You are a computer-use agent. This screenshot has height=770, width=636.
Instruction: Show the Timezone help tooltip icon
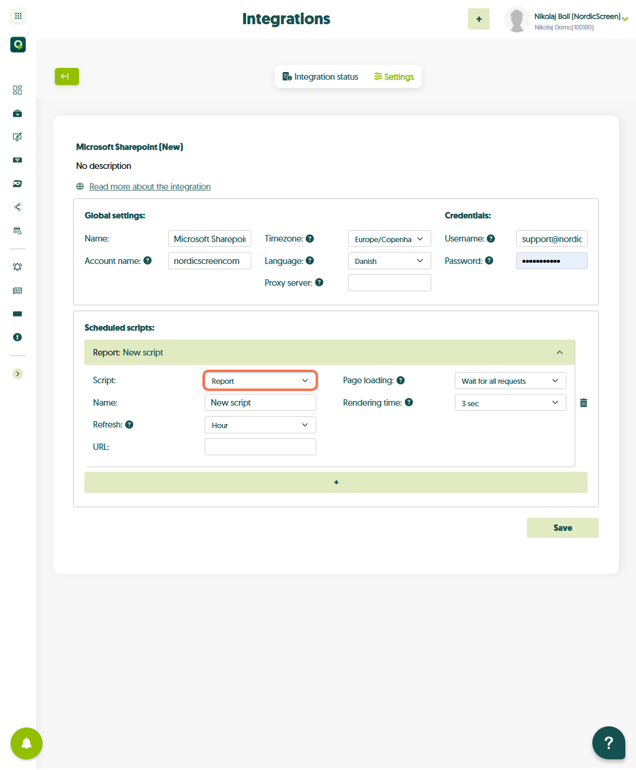pyautogui.click(x=310, y=239)
